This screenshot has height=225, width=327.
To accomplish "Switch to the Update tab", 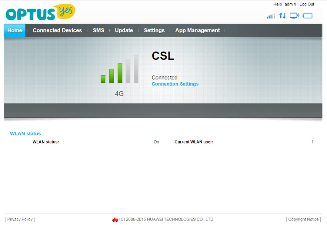I will pos(124,31).
